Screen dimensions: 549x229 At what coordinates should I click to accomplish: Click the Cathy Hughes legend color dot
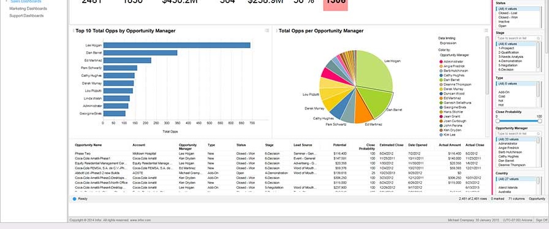(441, 75)
